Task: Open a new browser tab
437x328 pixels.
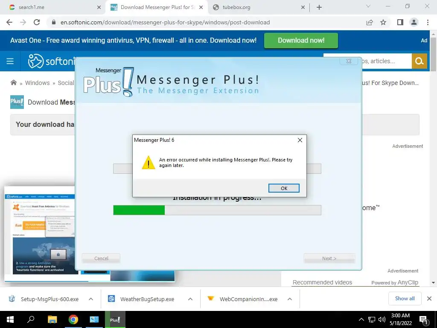Action: coord(319,7)
